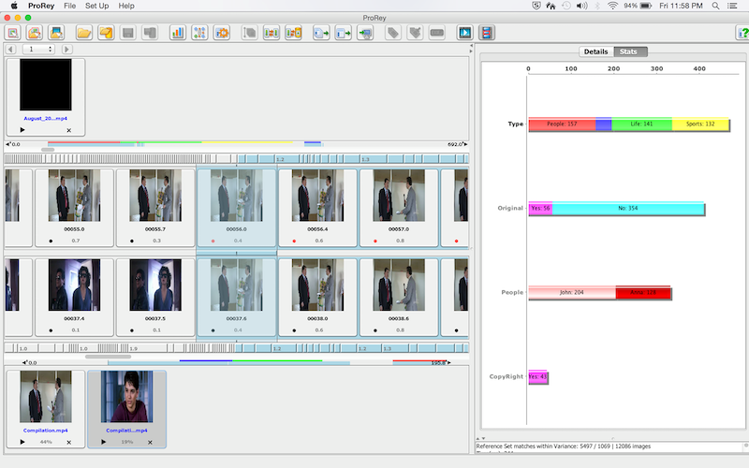The width and height of the screenshot is (749, 468).
Task: Click the compare with database cylinder icon
Action: pyautogui.click(x=293, y=33)
